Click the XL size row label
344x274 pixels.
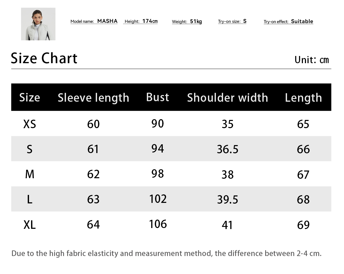30,225
